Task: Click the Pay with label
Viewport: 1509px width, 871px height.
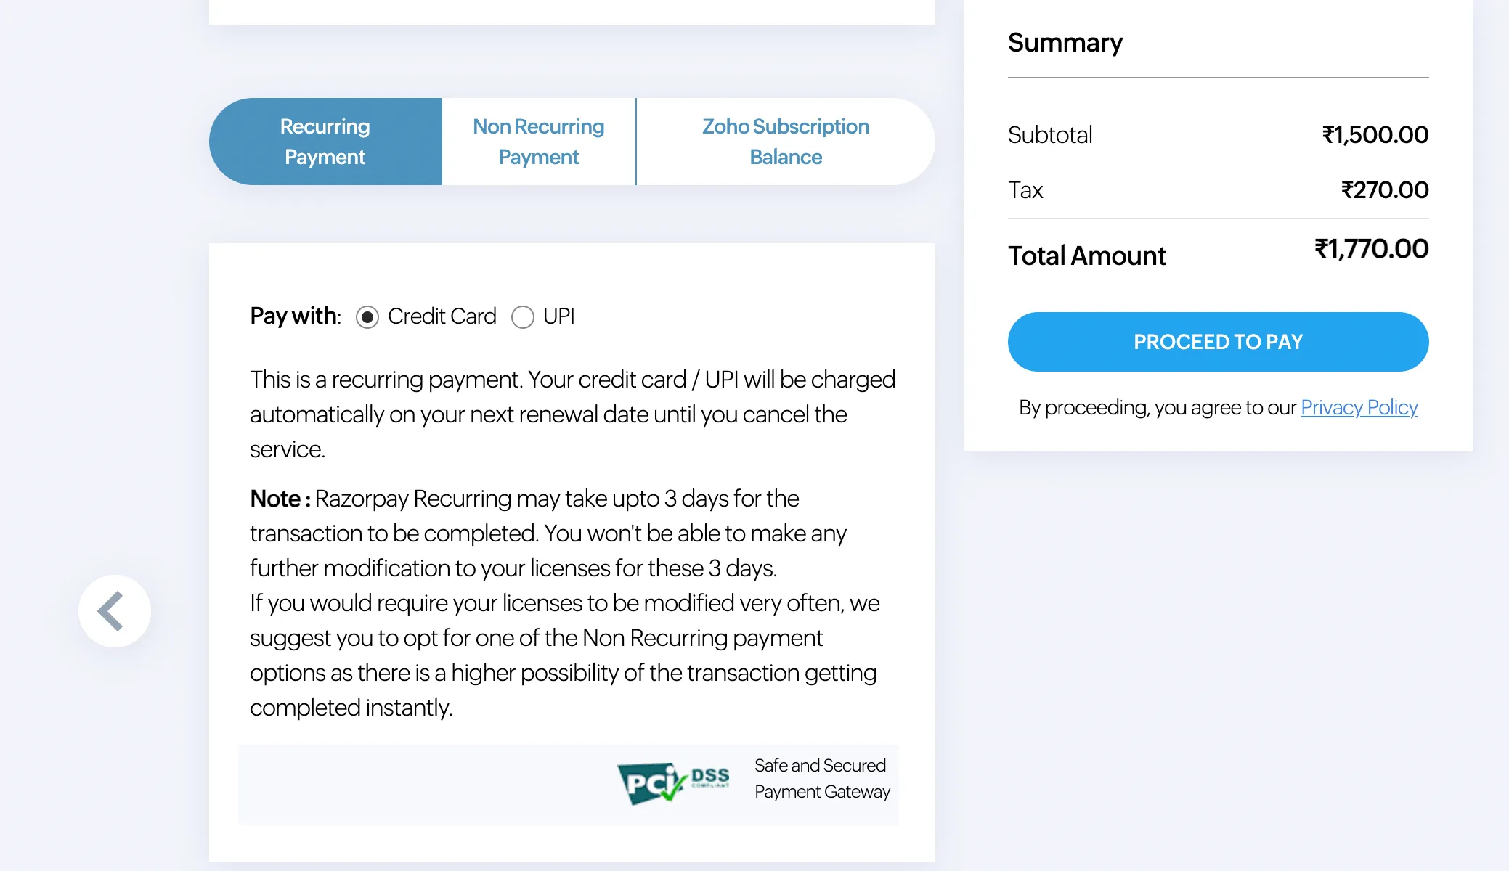Action: point(296,316)
